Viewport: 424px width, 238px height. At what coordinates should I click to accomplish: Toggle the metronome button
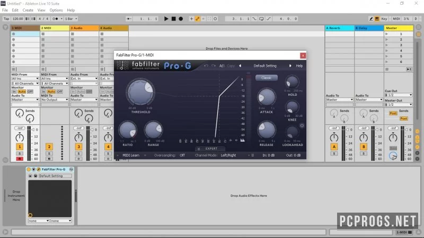[x=55, y=19]
